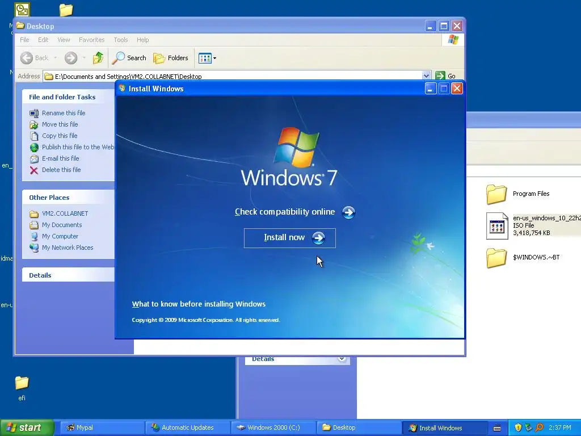Switch to Automatic Updates taskbar button
The height and width of the screenshot is (436, 581).
pos(187,428)
